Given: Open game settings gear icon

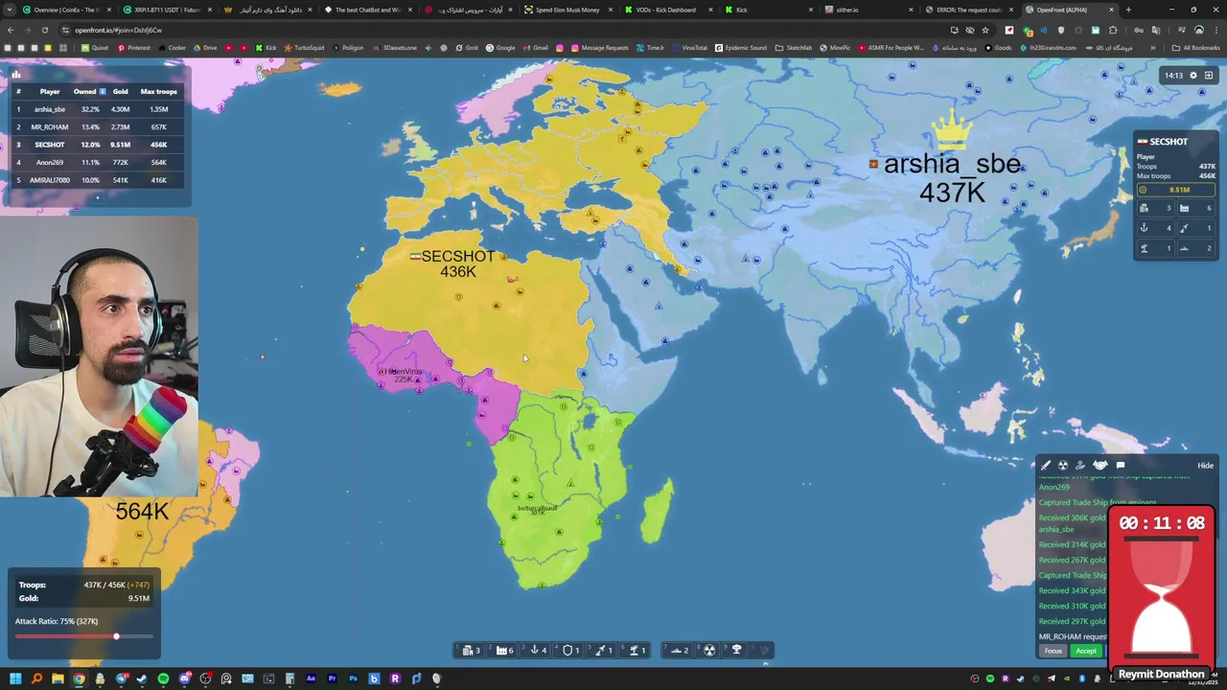Looking at the screenshot, I should (x=1193, y=75).
